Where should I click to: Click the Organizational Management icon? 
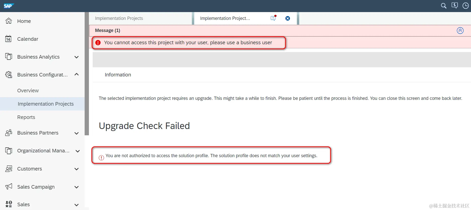pos(9,151)
